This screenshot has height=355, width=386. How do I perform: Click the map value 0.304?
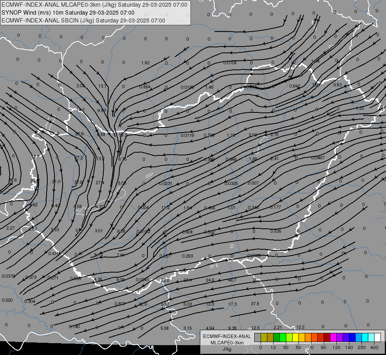click(30, 301)
